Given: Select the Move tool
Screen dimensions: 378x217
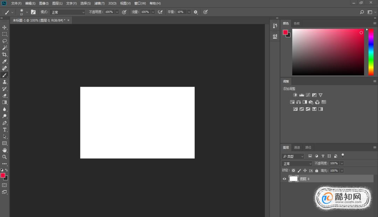Looking at the screenshot, I should point(5,27).
